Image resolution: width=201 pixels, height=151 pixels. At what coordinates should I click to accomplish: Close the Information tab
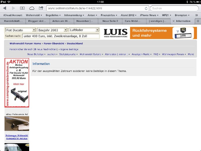pyautogui.click(x=174, y=21)
